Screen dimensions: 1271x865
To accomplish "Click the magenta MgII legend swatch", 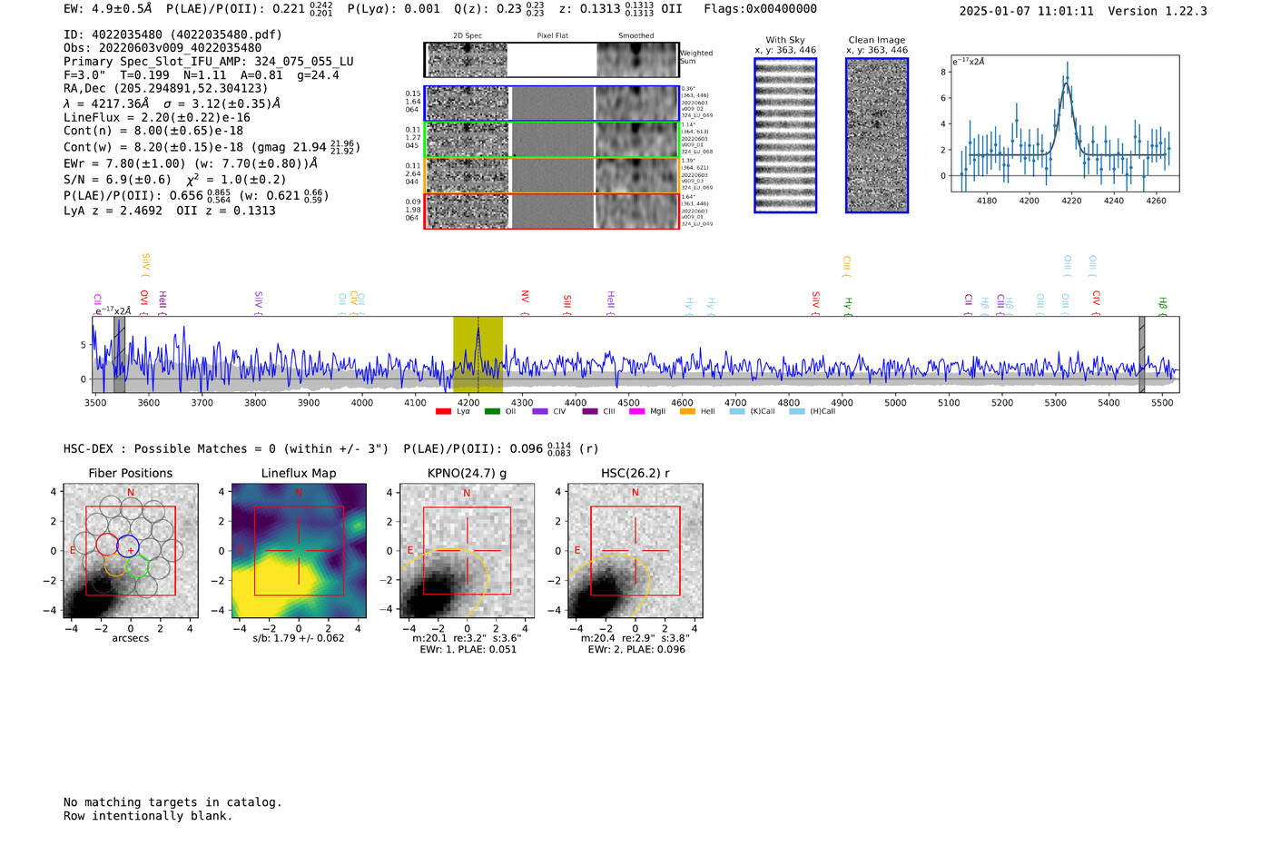I will coord(635,412).
